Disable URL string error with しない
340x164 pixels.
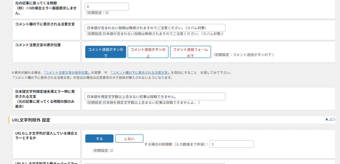click(x=129, y=138)
